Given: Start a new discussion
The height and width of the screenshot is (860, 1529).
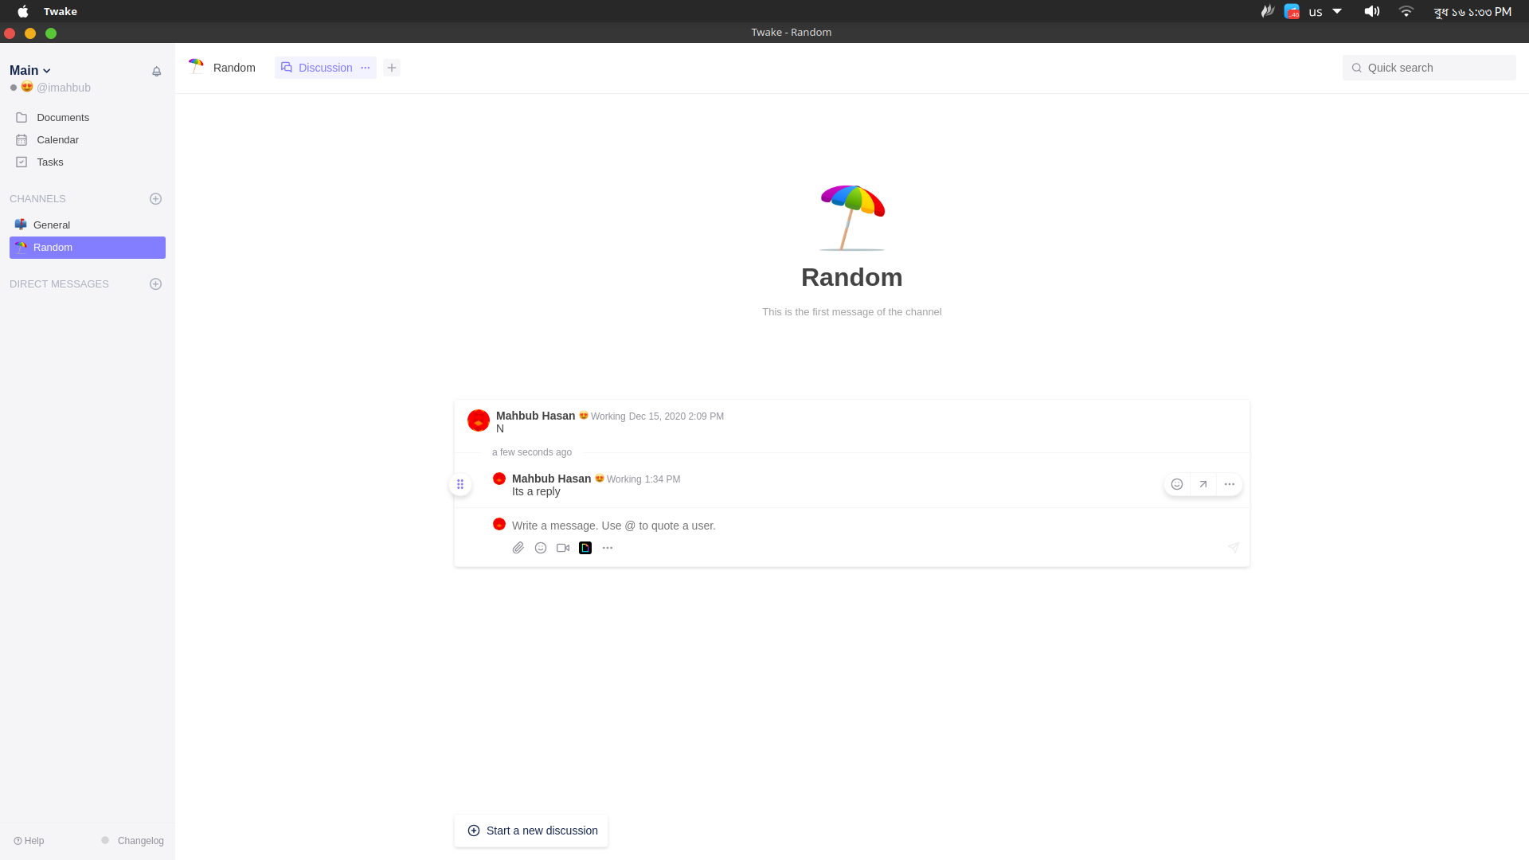Looking at the screenshot, I should coord(531,831).
